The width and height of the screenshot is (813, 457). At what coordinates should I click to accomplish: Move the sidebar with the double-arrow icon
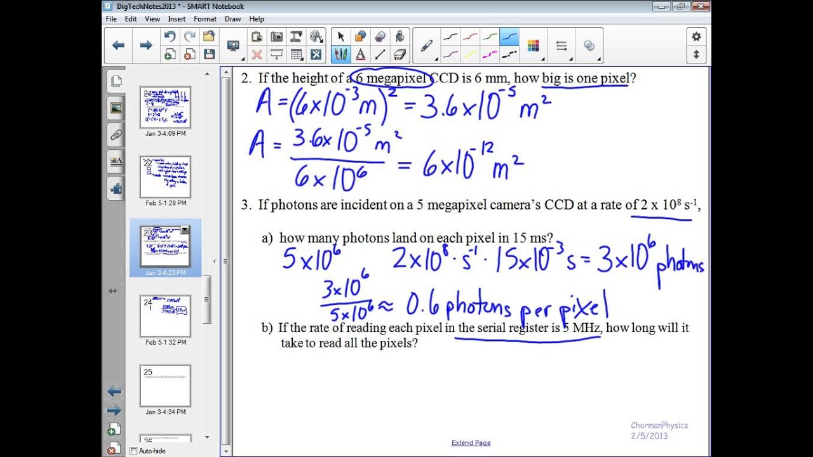click(x=112, y=291)
